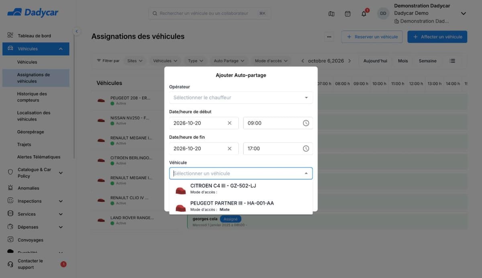Expand Catalogue & Car Policy section
The image size is (482, 278).
coord(61,173)
